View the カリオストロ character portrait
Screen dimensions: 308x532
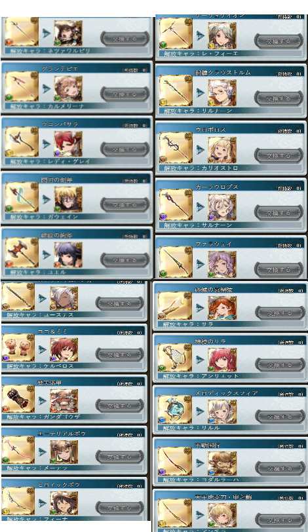(222, 149)
